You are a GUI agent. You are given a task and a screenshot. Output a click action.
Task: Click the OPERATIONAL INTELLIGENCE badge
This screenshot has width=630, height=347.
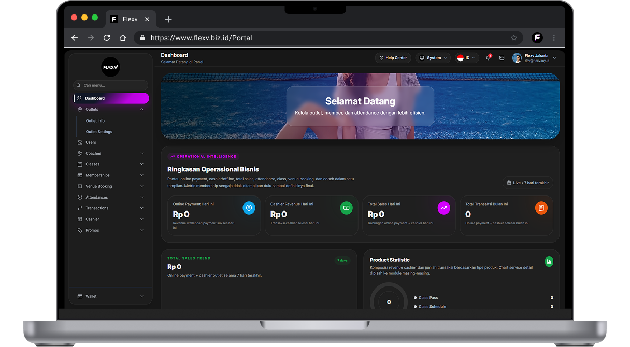[x=203, y=156]
